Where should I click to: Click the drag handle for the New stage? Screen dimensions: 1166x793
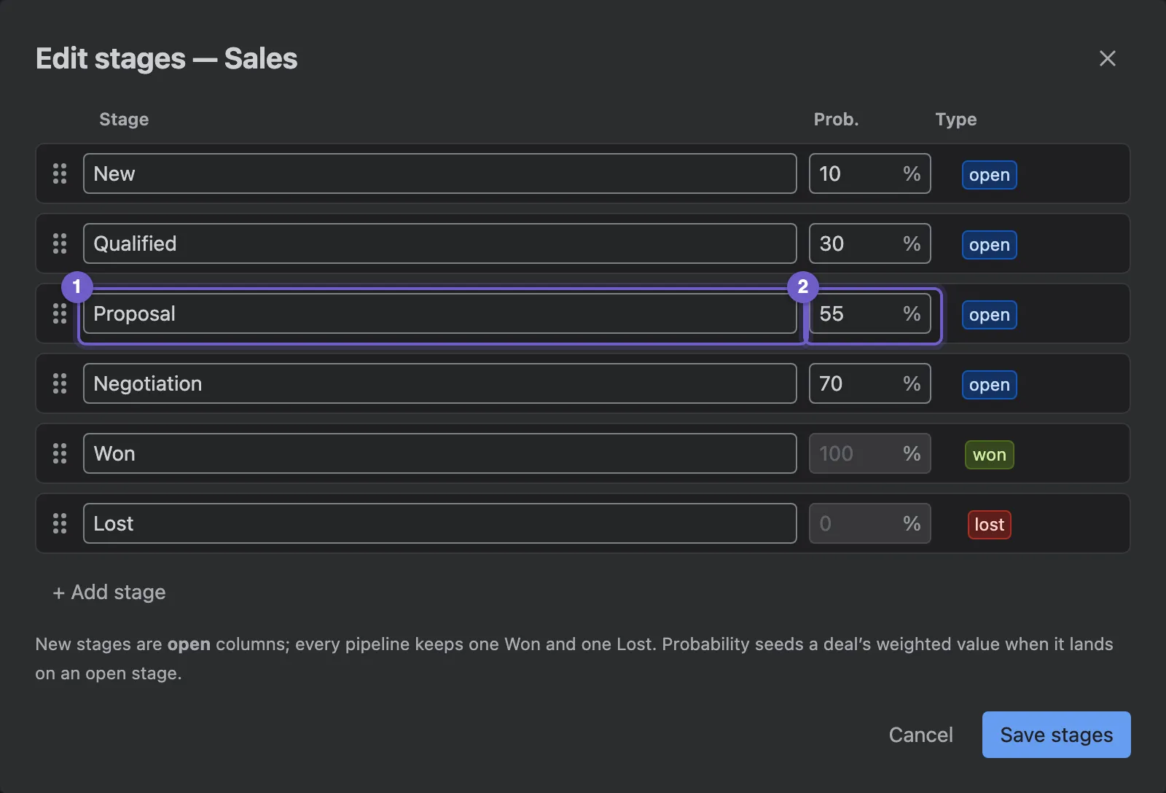pyautogui.click(x=60, y=173)
